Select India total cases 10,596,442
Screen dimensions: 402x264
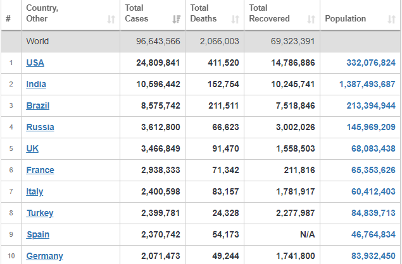coord(158,84)
